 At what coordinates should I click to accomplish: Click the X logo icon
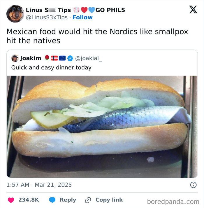[x=193, y=9]
